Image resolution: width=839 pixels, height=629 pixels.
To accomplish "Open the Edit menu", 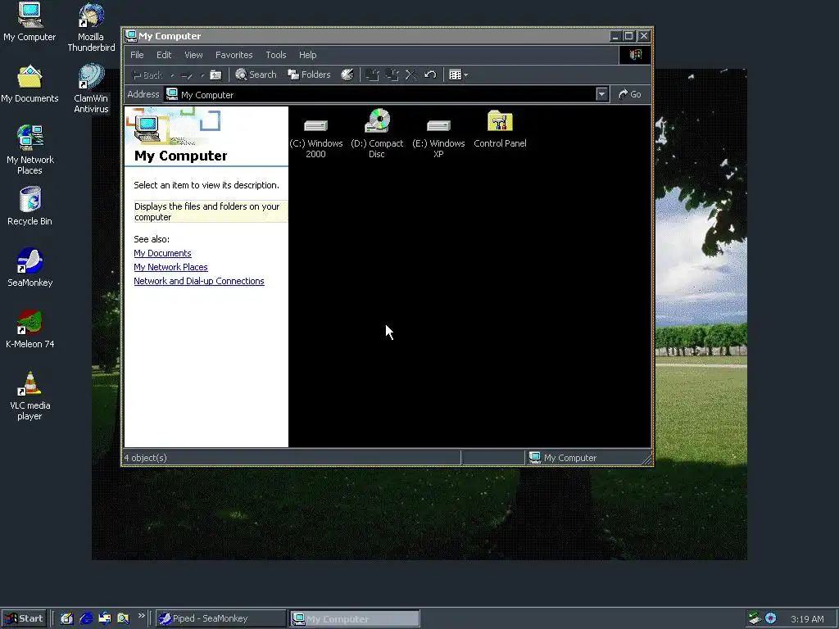I will tap(164, 55).
